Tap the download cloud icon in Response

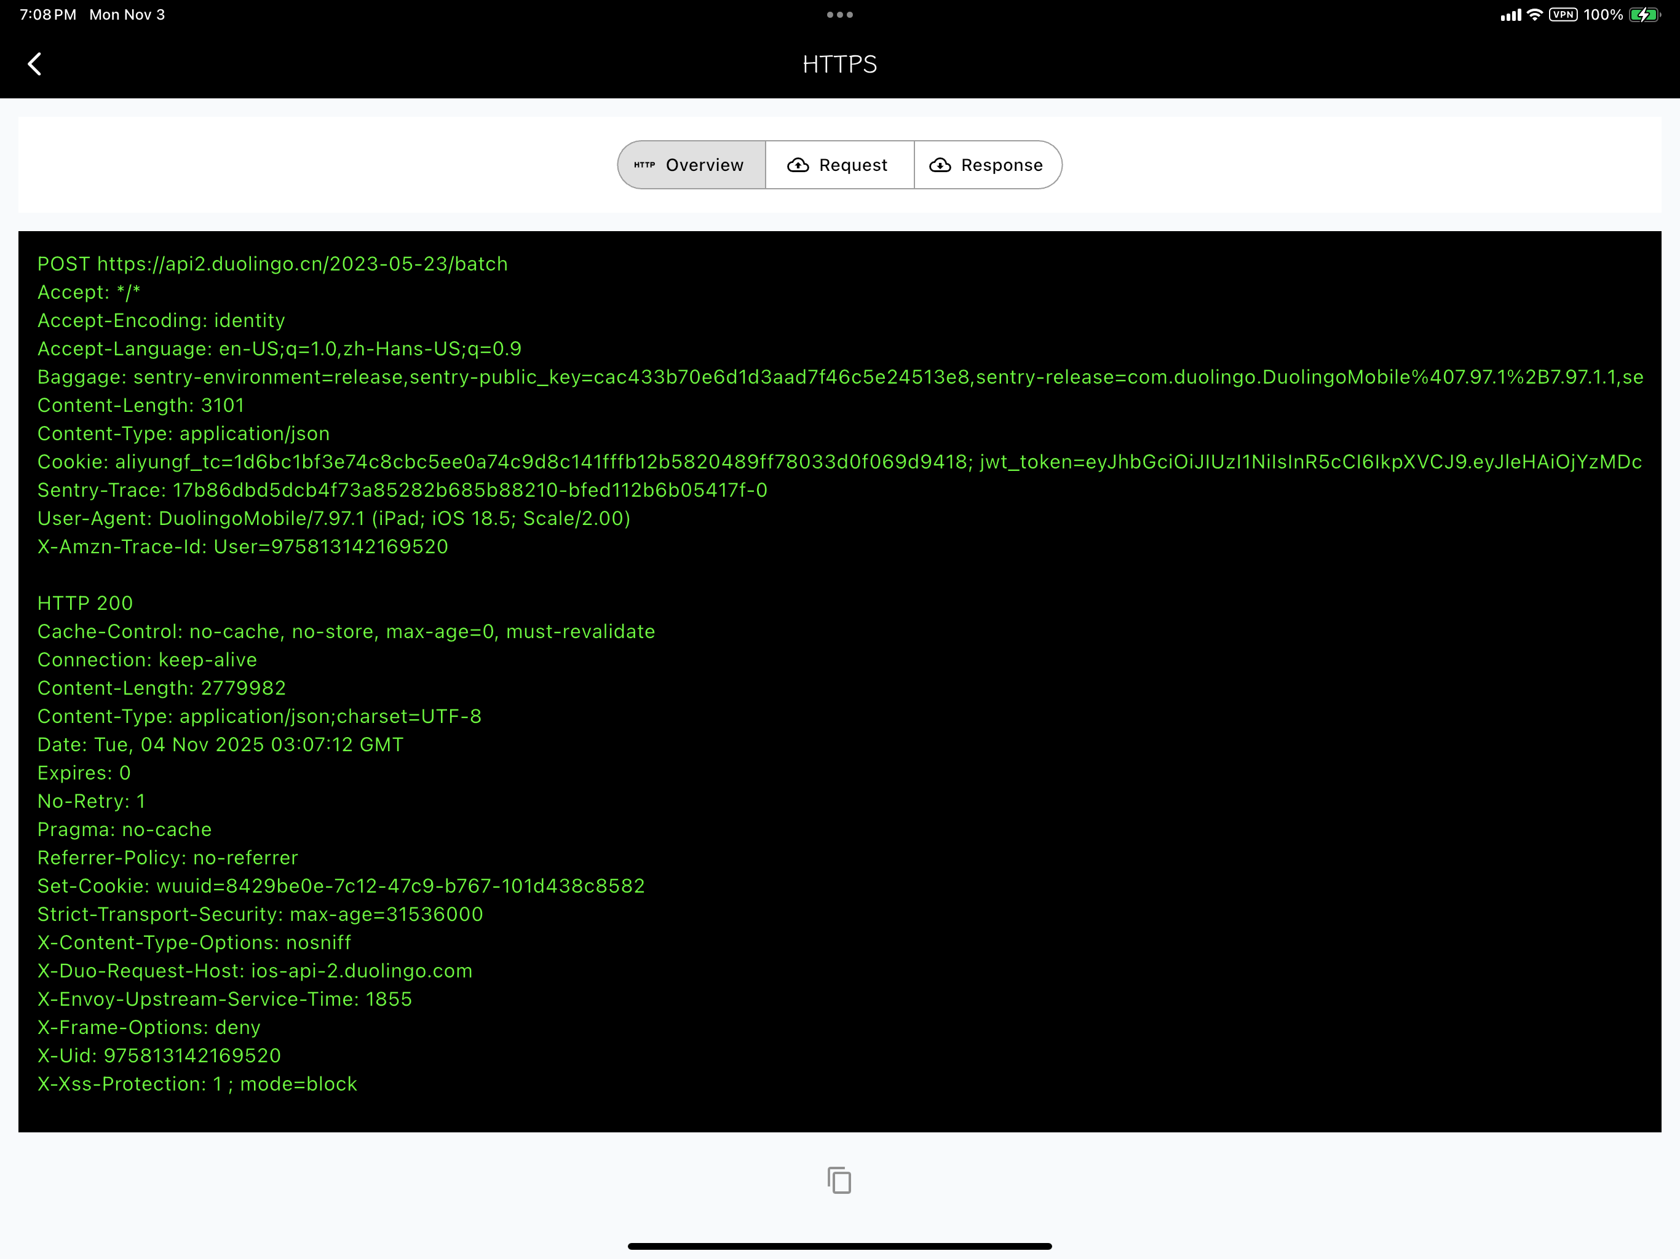tap(940, 165)
